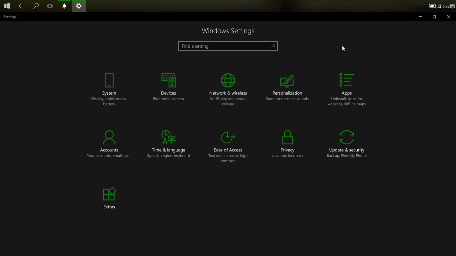This screenshot has height=256, width=456.
Task: Open the Apps list icon
Action: pyautogui.click(x=347, y=80)
